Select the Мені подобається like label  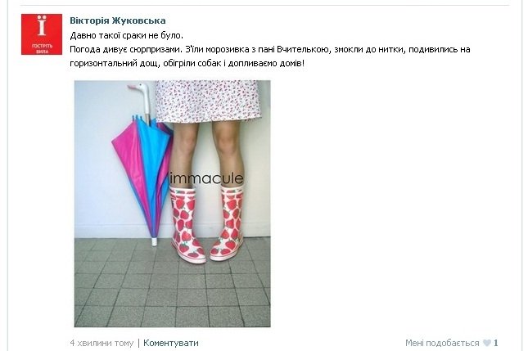pyautogui.click(x=442, y=343)
